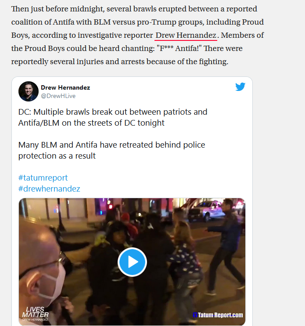
Task: Open the #drewhernandez hashtag
Action: pos(49,189)
